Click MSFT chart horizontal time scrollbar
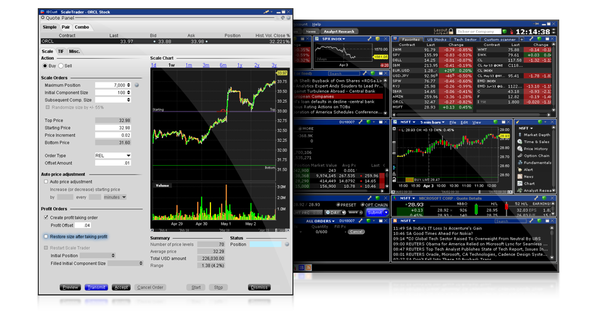Screen dimensions: 597x315 coord(452,192)
